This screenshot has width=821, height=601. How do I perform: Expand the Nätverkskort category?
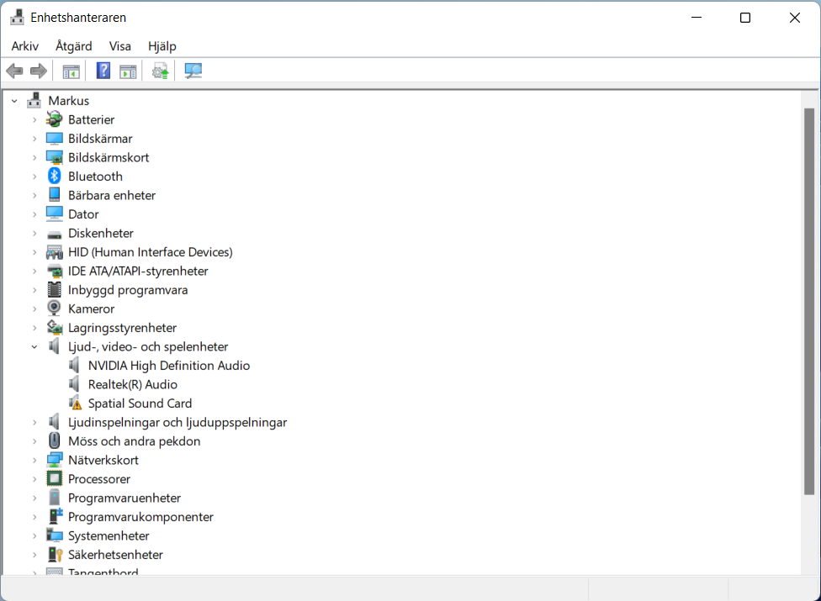34,461
